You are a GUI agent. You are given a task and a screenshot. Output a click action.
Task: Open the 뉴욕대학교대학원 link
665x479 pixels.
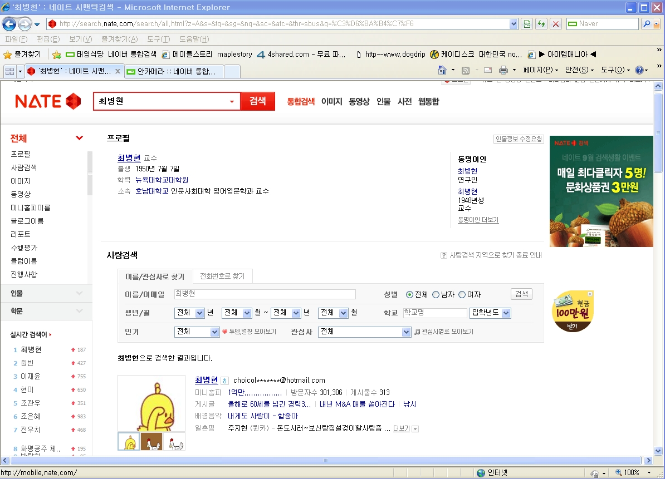tap(162, 180)
